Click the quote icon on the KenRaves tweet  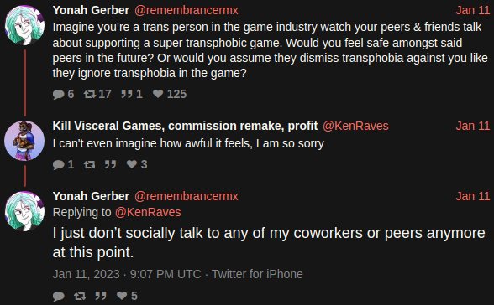111,164
